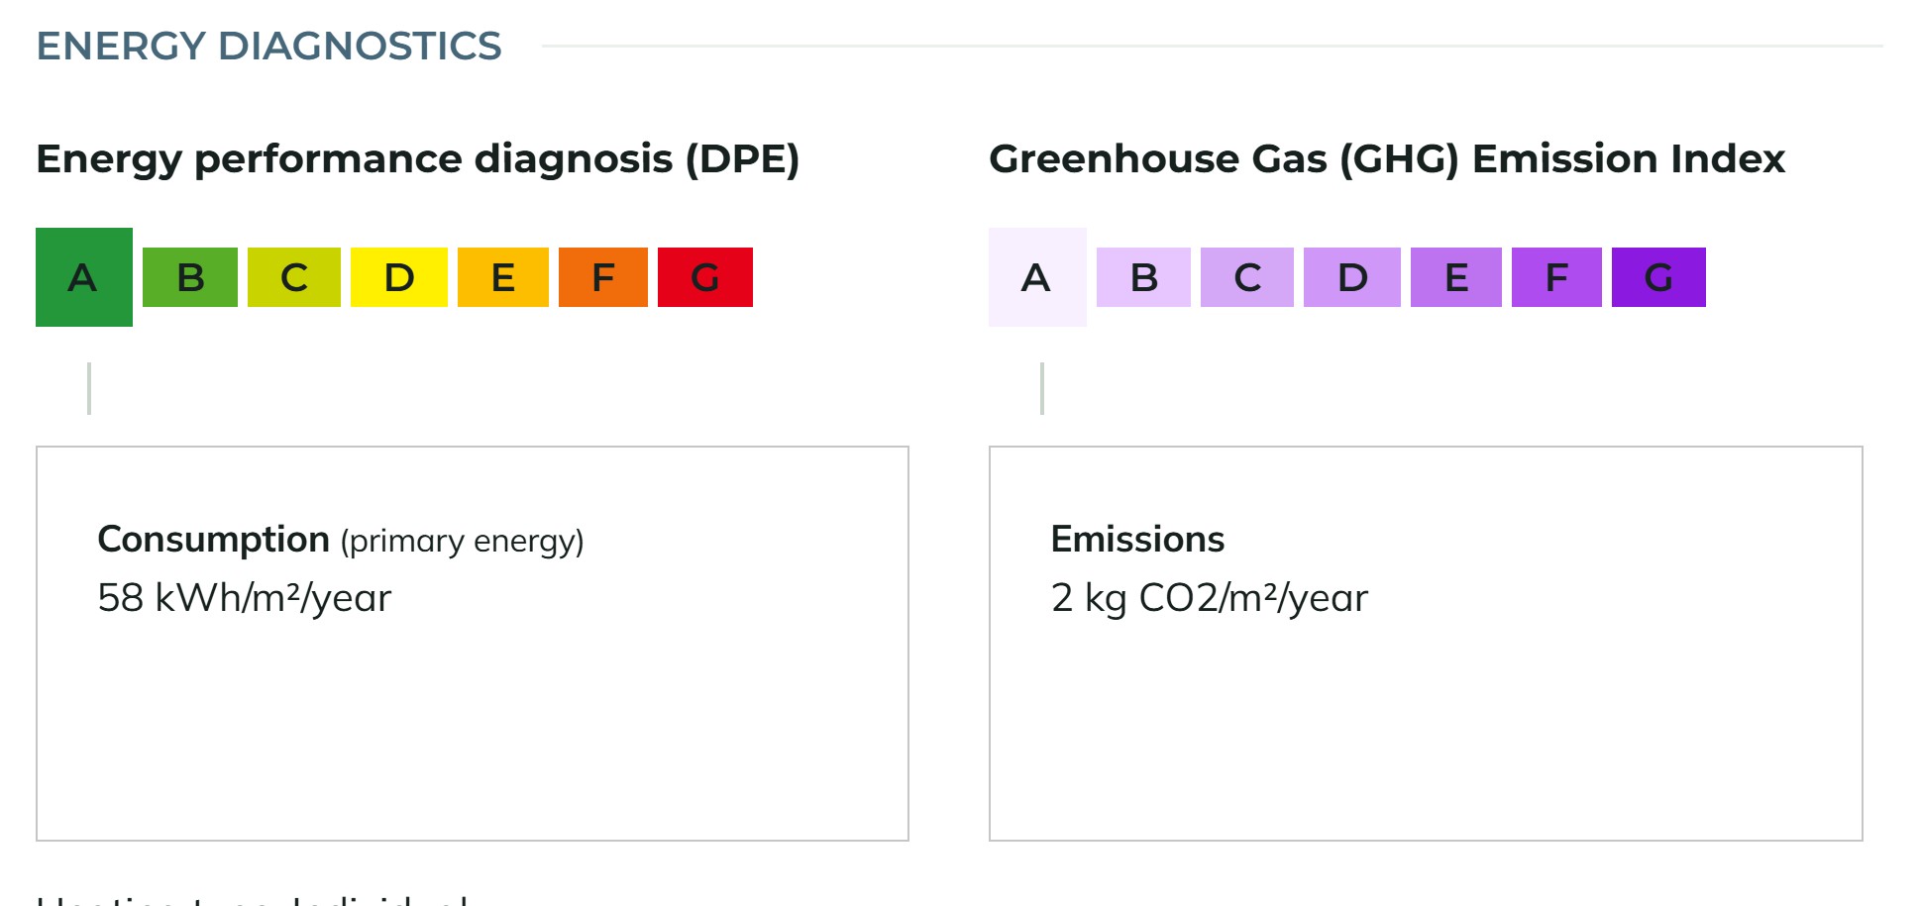Click the Energy performance diagnosis (DPE) title
Screen dimensions: 1919x906
click(418, 159)
